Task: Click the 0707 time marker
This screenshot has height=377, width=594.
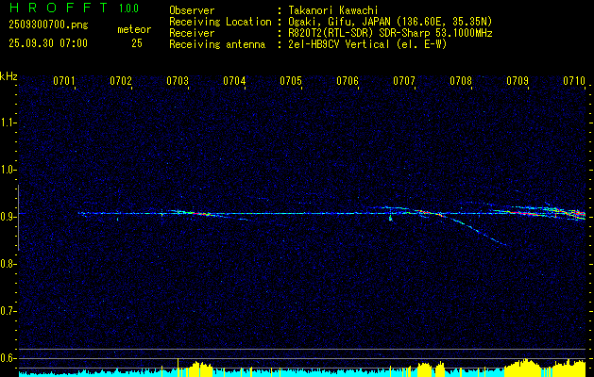Action: 404,82
